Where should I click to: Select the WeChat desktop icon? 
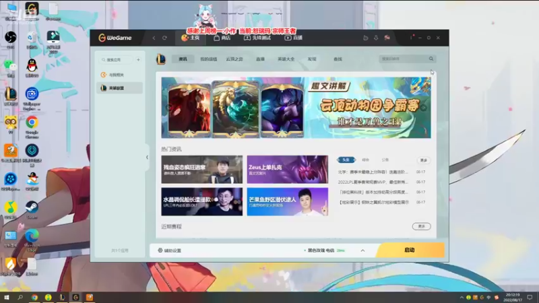pyautogui.click(x=11, y=68)
